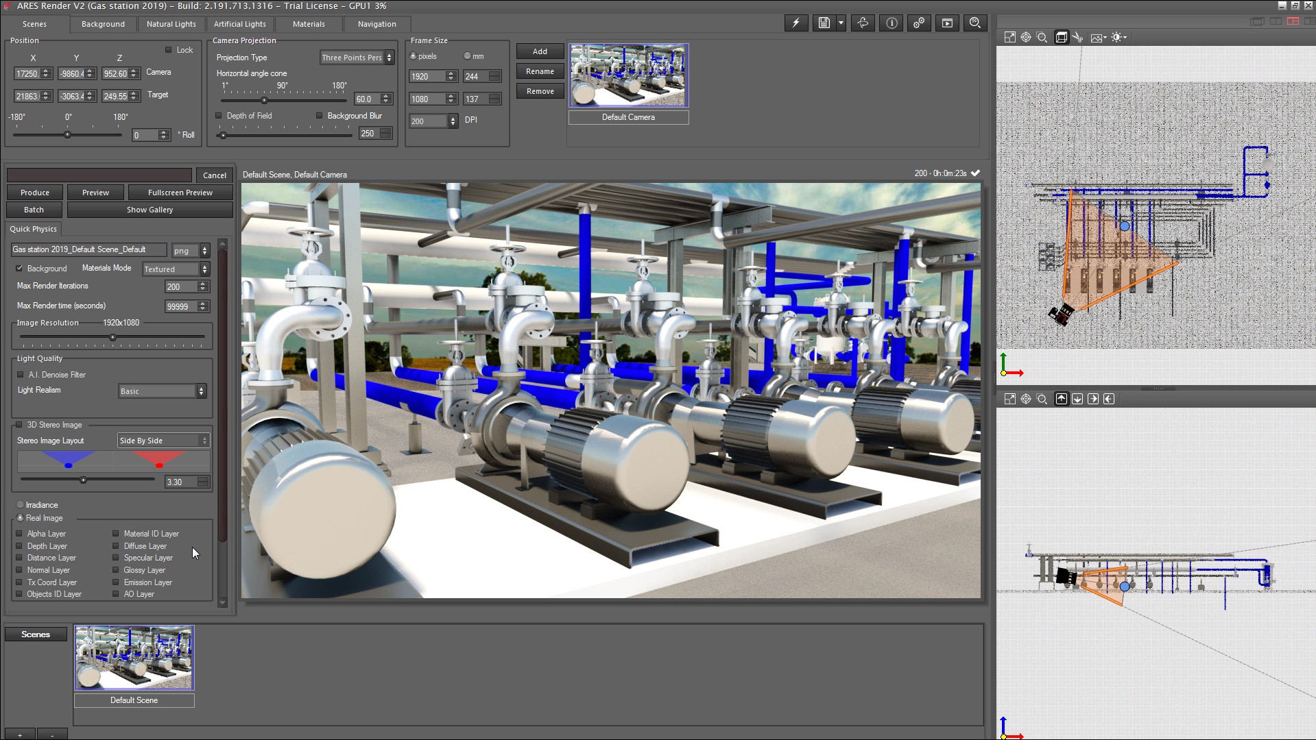Viewport: 1316px width, 740px height.
Task: Check the Alpha Layer checkbox
Action: tap(19, 534)
